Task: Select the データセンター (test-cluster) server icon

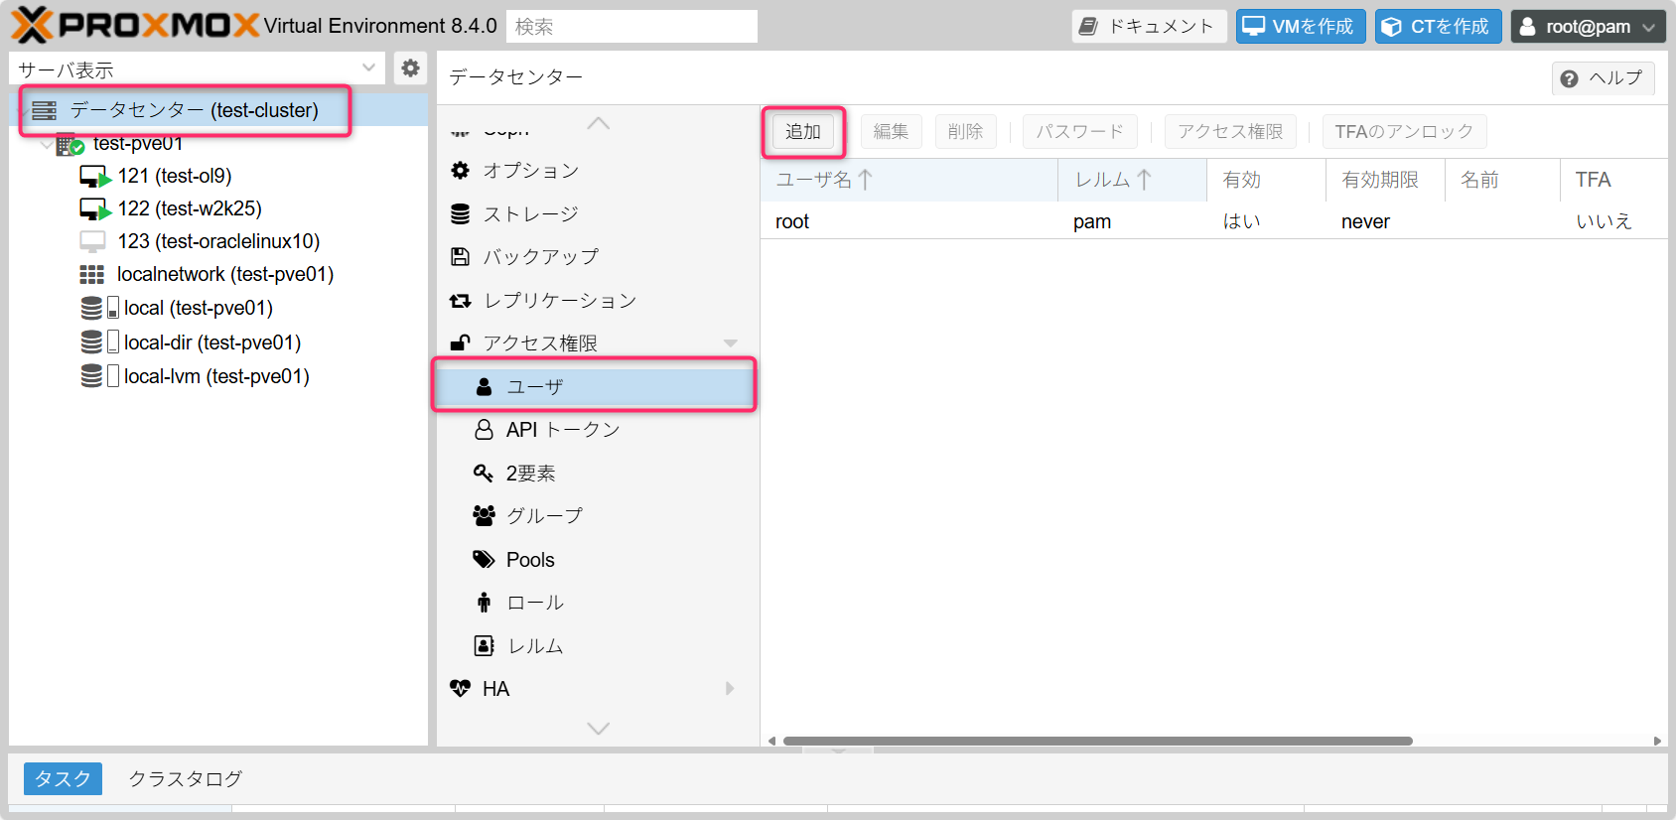Action: tap(44, 110)
